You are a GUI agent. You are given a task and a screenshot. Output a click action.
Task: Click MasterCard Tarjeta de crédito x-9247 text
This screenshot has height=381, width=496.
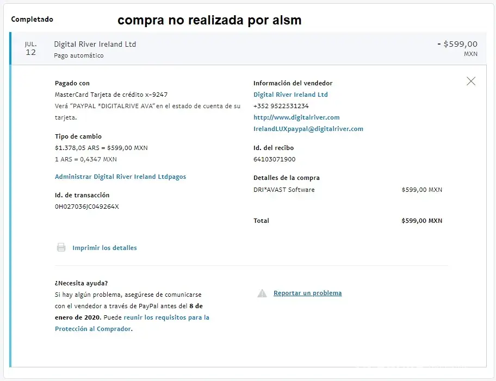(111, 95)
